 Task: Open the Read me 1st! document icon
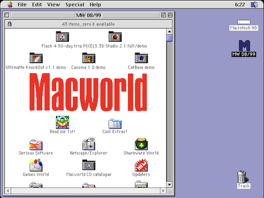point(62,122)
